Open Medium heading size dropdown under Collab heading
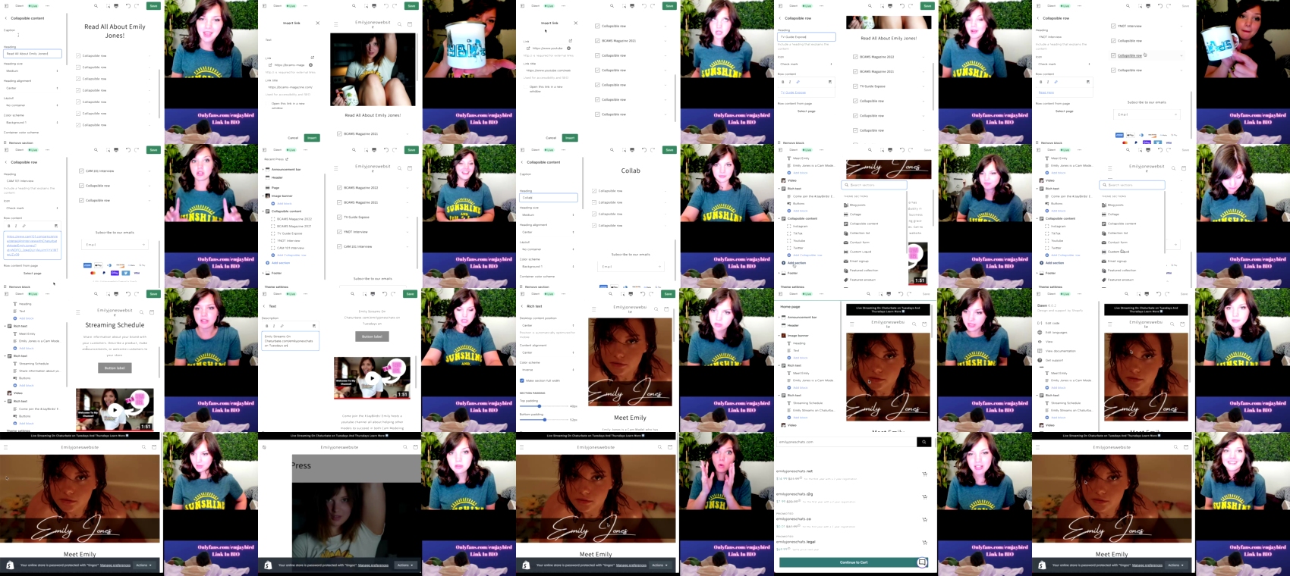The height and width of the screenshot is (576, 1290). [x=548, y=214]
